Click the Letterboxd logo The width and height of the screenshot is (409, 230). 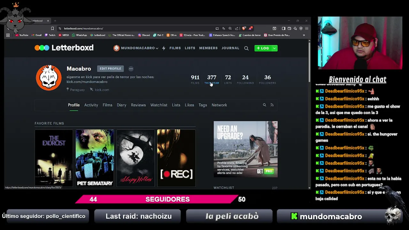[x=64, y=48]
